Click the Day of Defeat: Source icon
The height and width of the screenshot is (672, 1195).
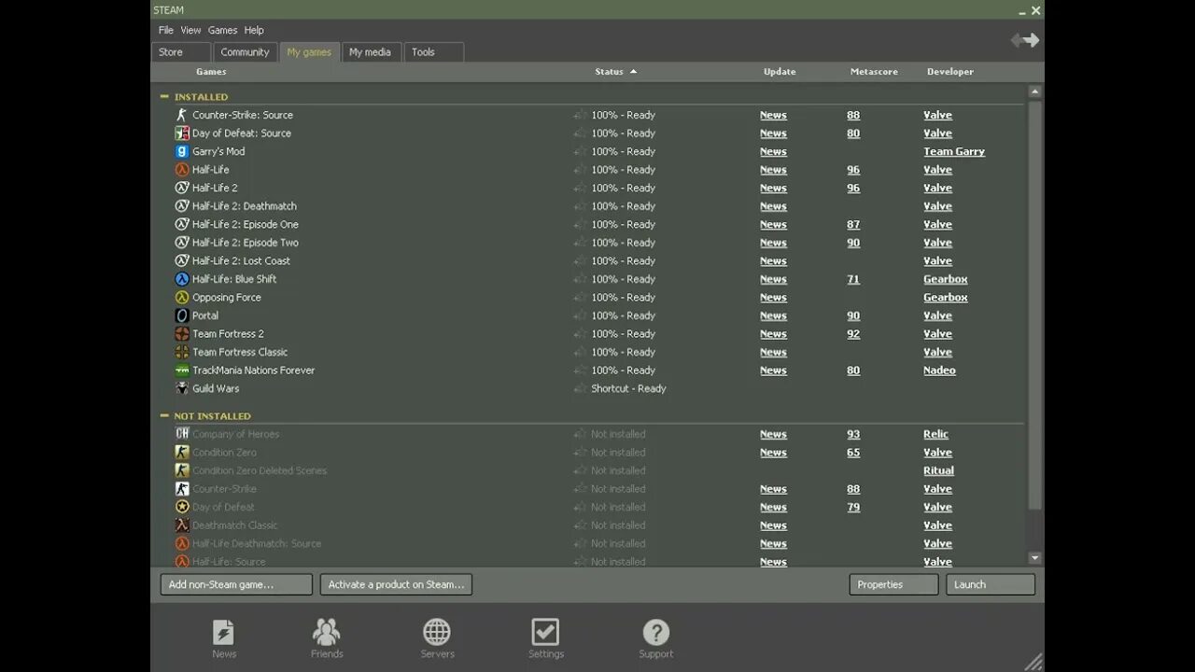182,133
